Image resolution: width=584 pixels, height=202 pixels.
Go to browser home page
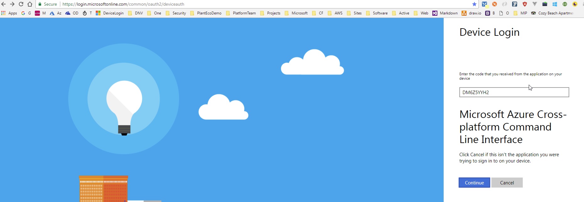(30, 4)
